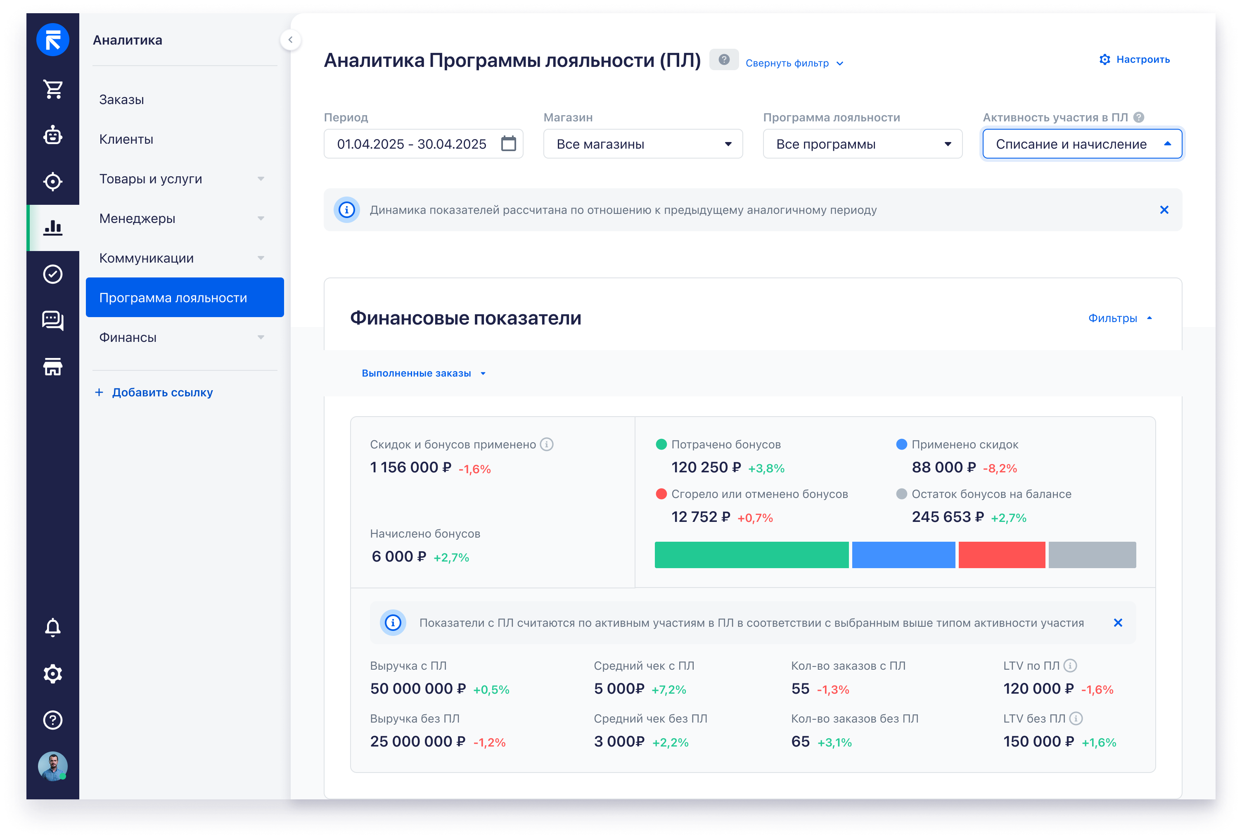Open the Выполненные заказы dropdown

423,373
